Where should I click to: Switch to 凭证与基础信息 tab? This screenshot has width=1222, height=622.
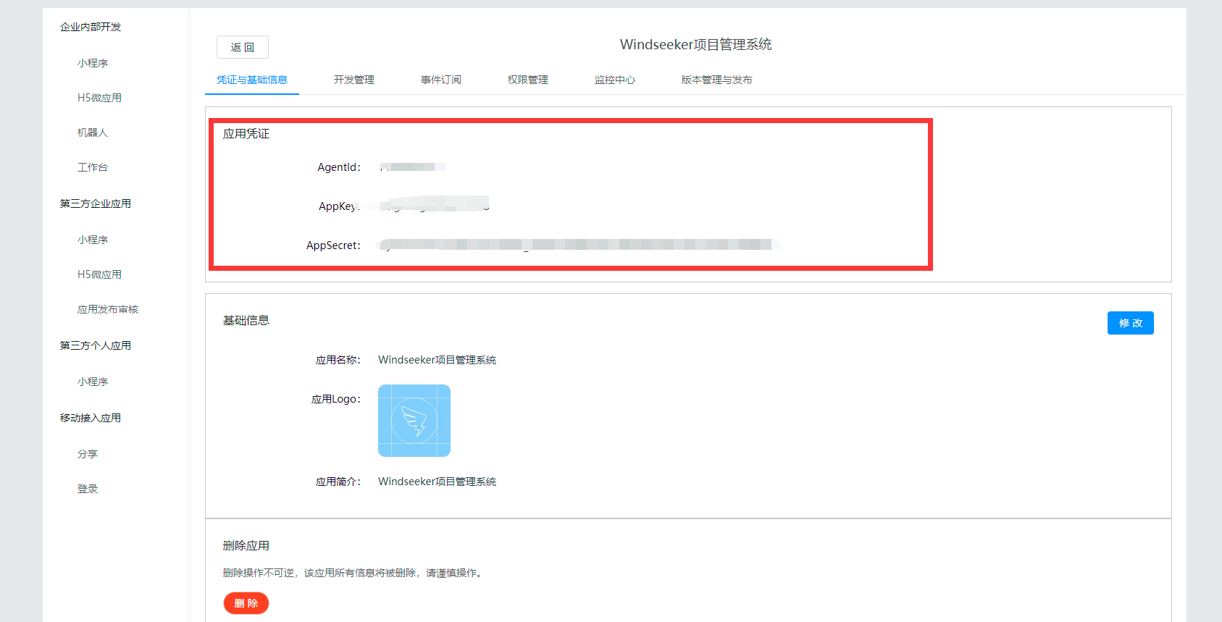pos(252,80)
